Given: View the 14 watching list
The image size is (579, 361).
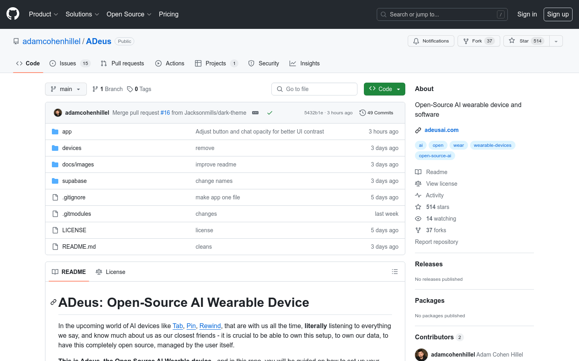Looking at the screenshot, I should tap(435, 219).
